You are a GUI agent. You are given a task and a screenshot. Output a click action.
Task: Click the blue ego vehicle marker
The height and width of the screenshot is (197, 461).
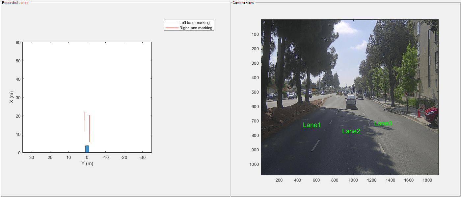point(87,148)
